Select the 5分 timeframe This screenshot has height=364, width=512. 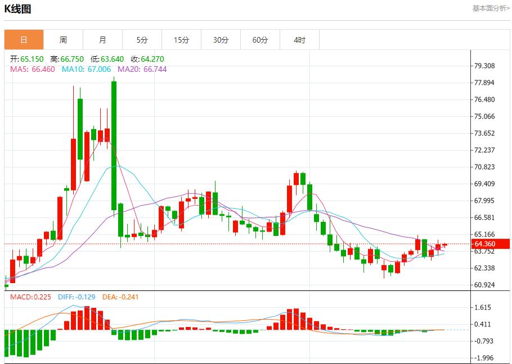[x=142, y=39]
